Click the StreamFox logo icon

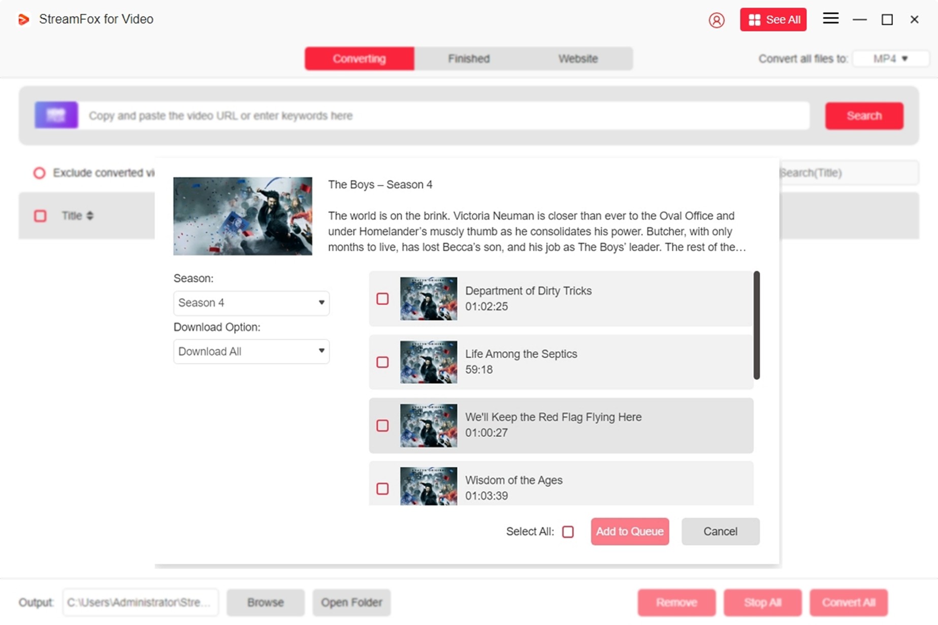click(23, 19)
